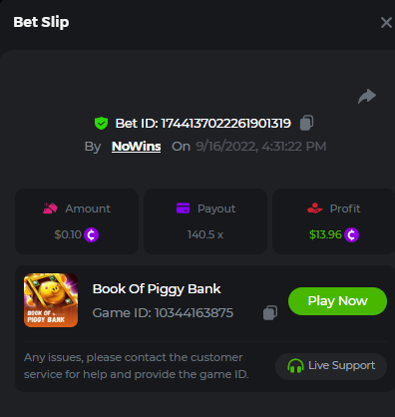Click the Profit currency coin icon

tap(352, 234)
